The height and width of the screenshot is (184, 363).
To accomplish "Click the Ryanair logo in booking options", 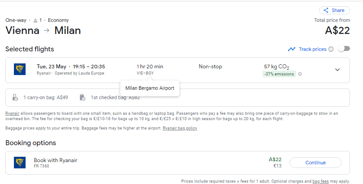I will point(20,163).
